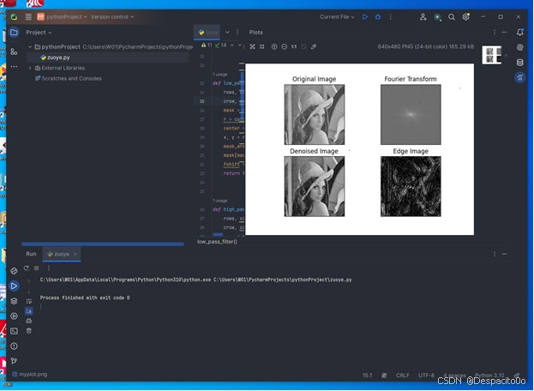
Task: Open Code With Me user icon
Action: (x=423, y=16)
